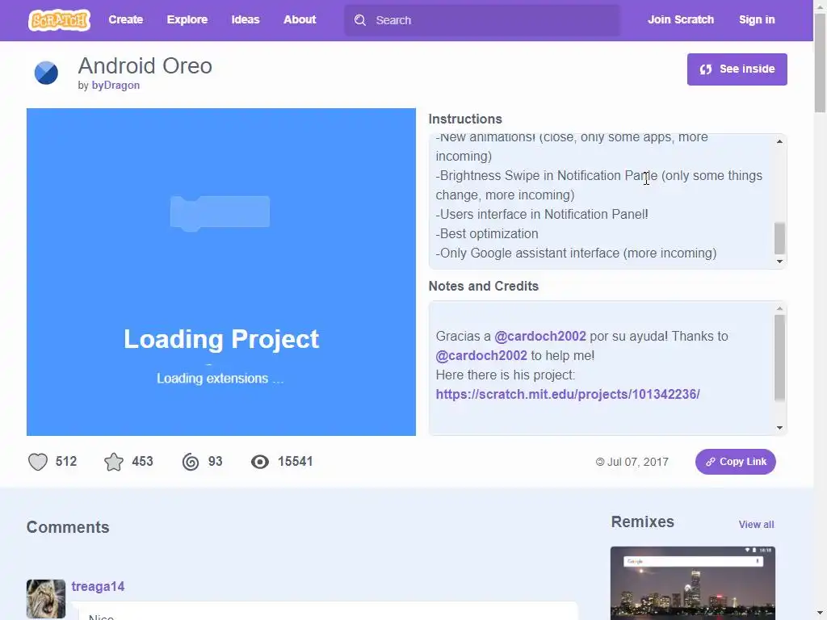Click the views eye icon

coord(259,462)
